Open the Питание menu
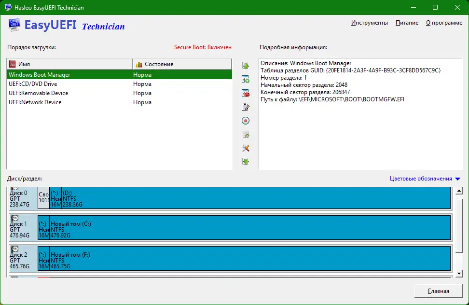This screenshot has width=469, height=305. click(407, 23)
